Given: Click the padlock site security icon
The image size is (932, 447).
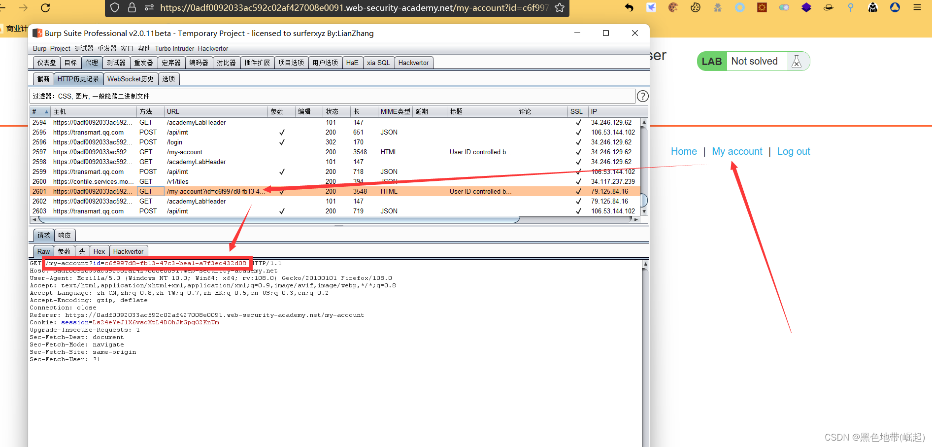Looking at the screenshot, I should pyautogui.click(x=132, y=8).
